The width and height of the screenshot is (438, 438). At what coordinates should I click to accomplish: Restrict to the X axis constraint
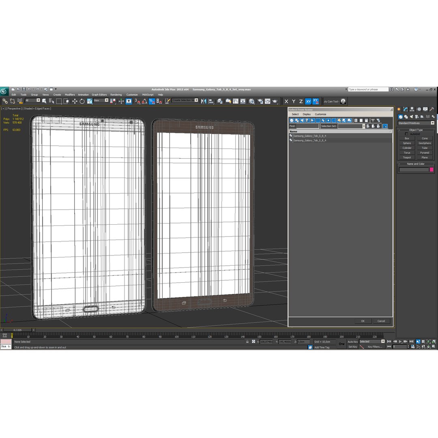(x=286, y=101)
